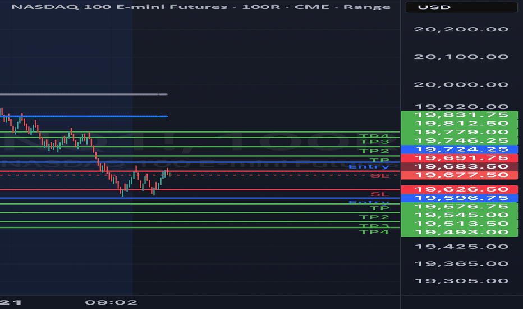
Task: Click the 19,493.00 green price label
Action: [459, 232]
